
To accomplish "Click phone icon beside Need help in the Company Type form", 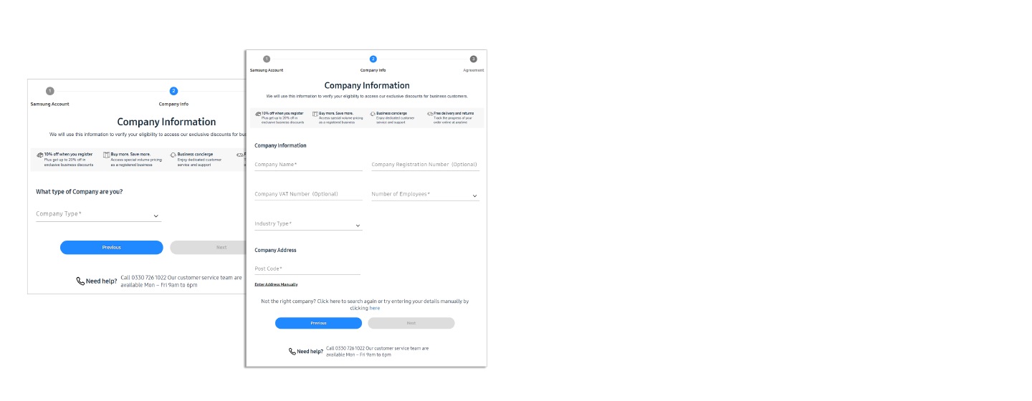I will [80, 281].
